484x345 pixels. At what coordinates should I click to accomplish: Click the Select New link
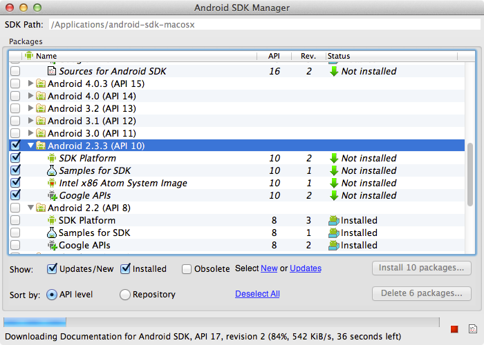(x=269, y=268)
